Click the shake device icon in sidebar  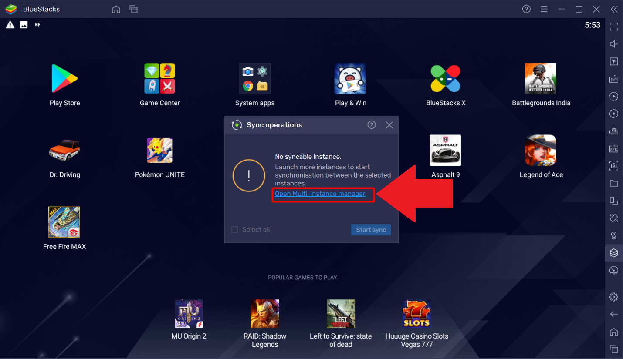[x=614, y=218]
